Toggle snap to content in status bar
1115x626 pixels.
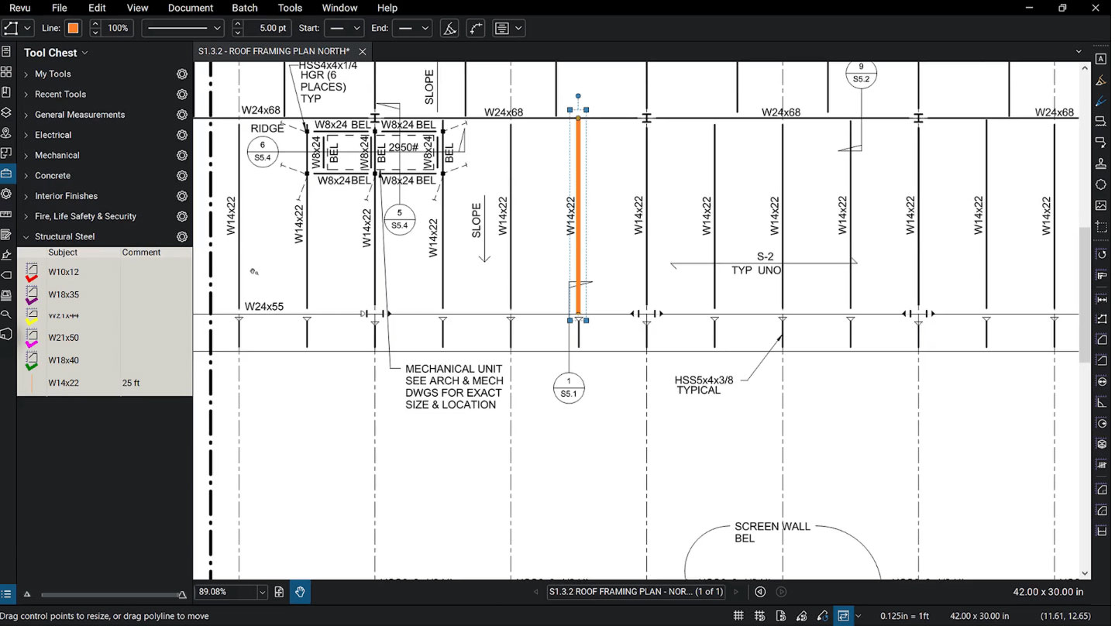[x=781, y=616]
